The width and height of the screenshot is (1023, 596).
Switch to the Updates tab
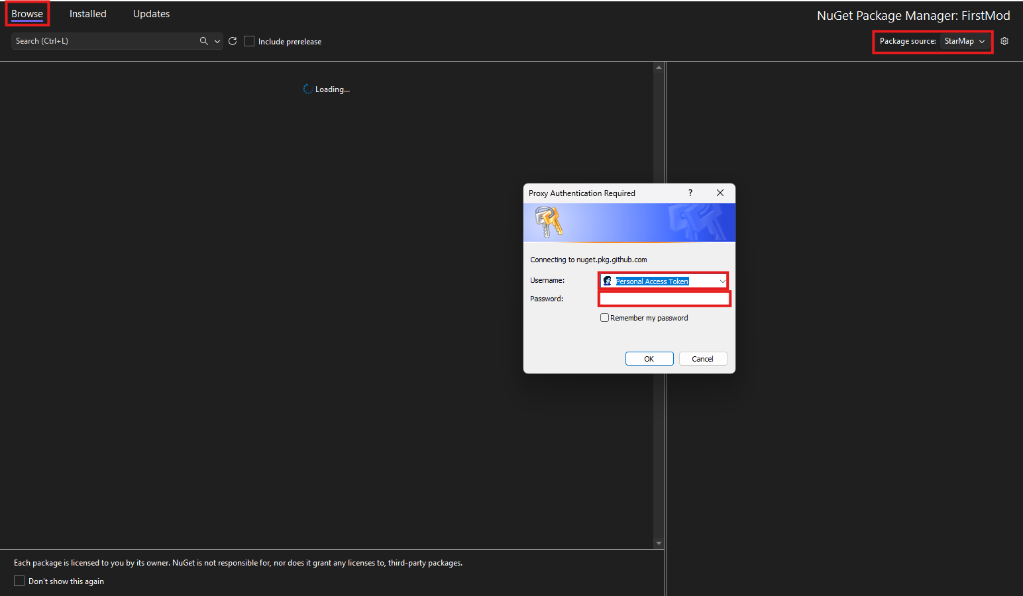coord(151,14)
